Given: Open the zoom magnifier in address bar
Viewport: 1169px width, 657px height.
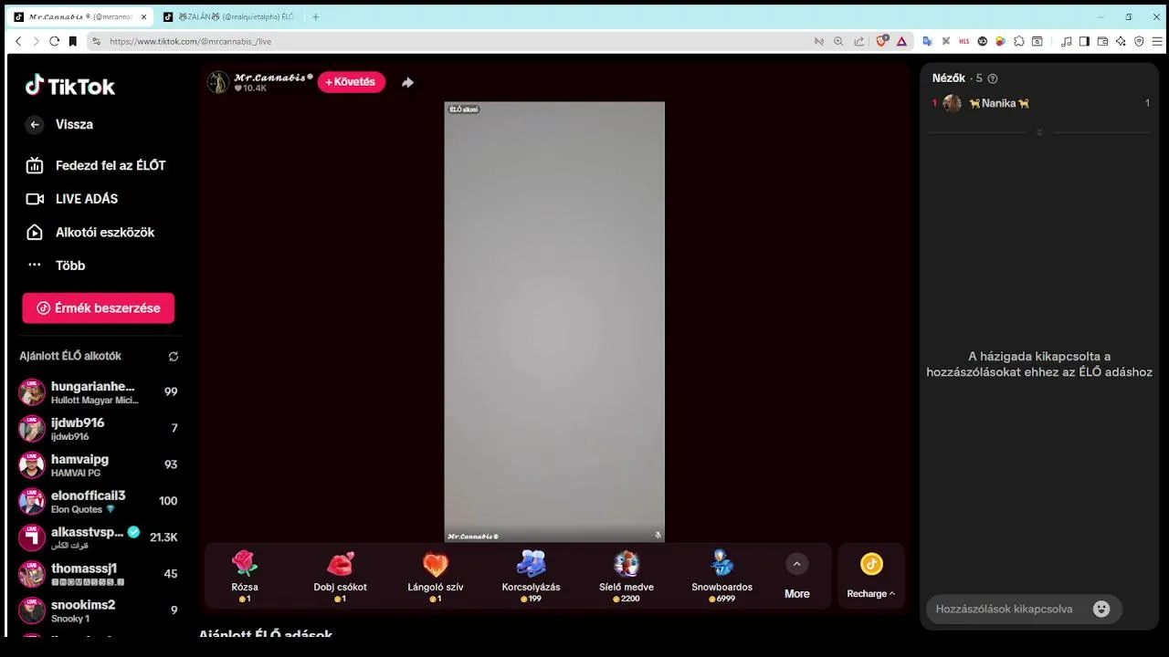Looking at the screenshot, I should 838,41.
